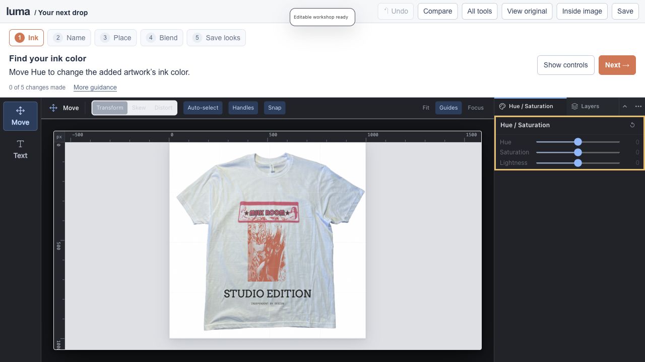The height and width of the screenshot is (362, 645).
Task: Click the px unit box at ruler corner
Action: (x=59, y=137)
